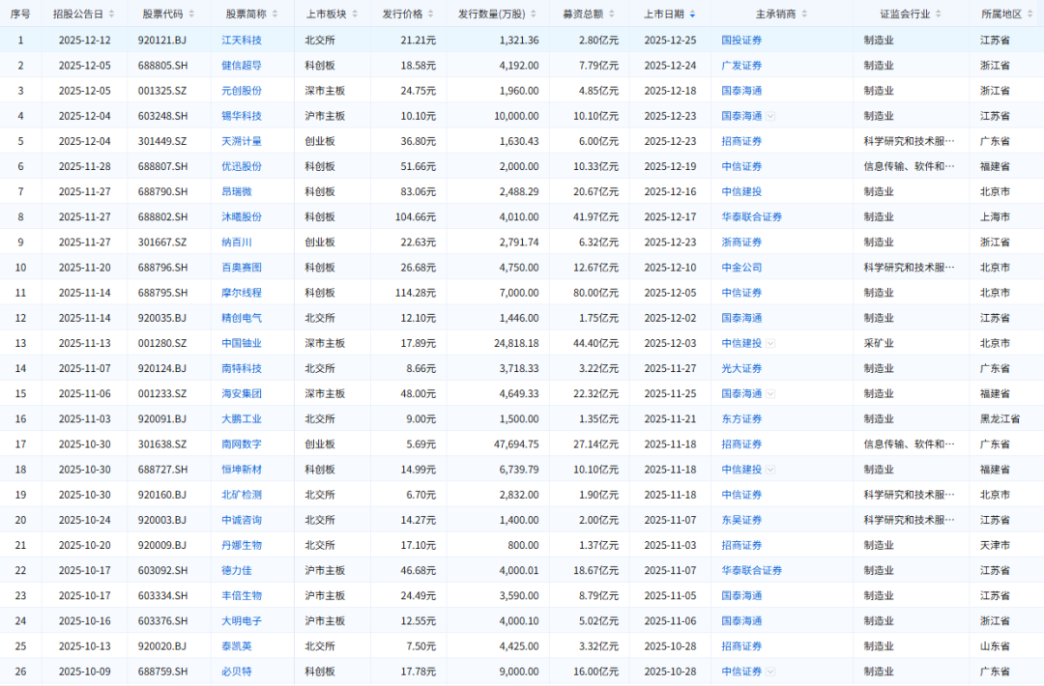Click the 所属地区 column header

tap(1000, 14)
